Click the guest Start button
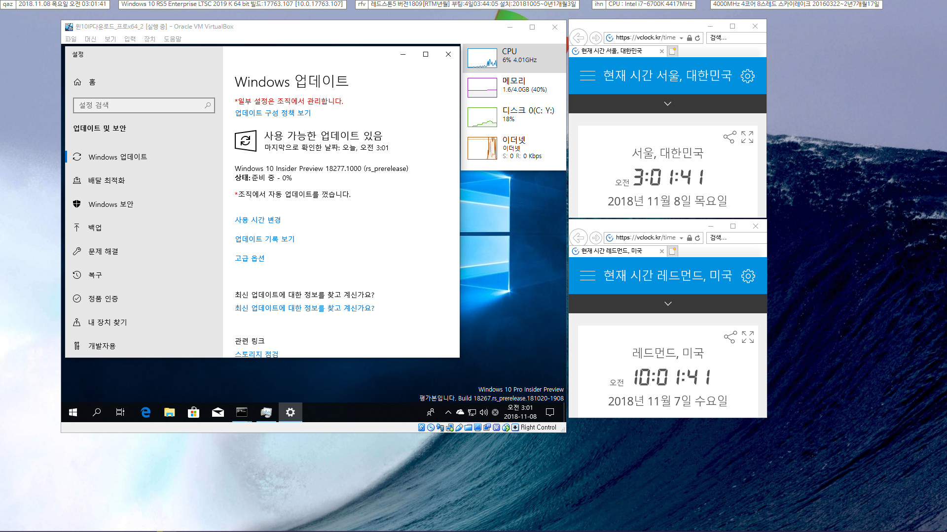 (x=73, y=412)
